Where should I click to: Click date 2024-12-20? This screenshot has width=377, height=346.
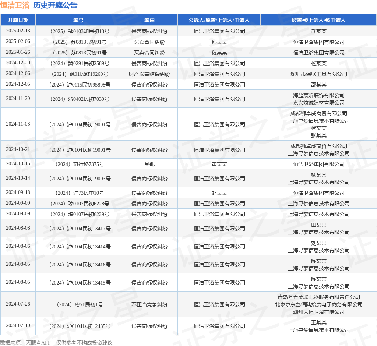(x=18, y=63)
